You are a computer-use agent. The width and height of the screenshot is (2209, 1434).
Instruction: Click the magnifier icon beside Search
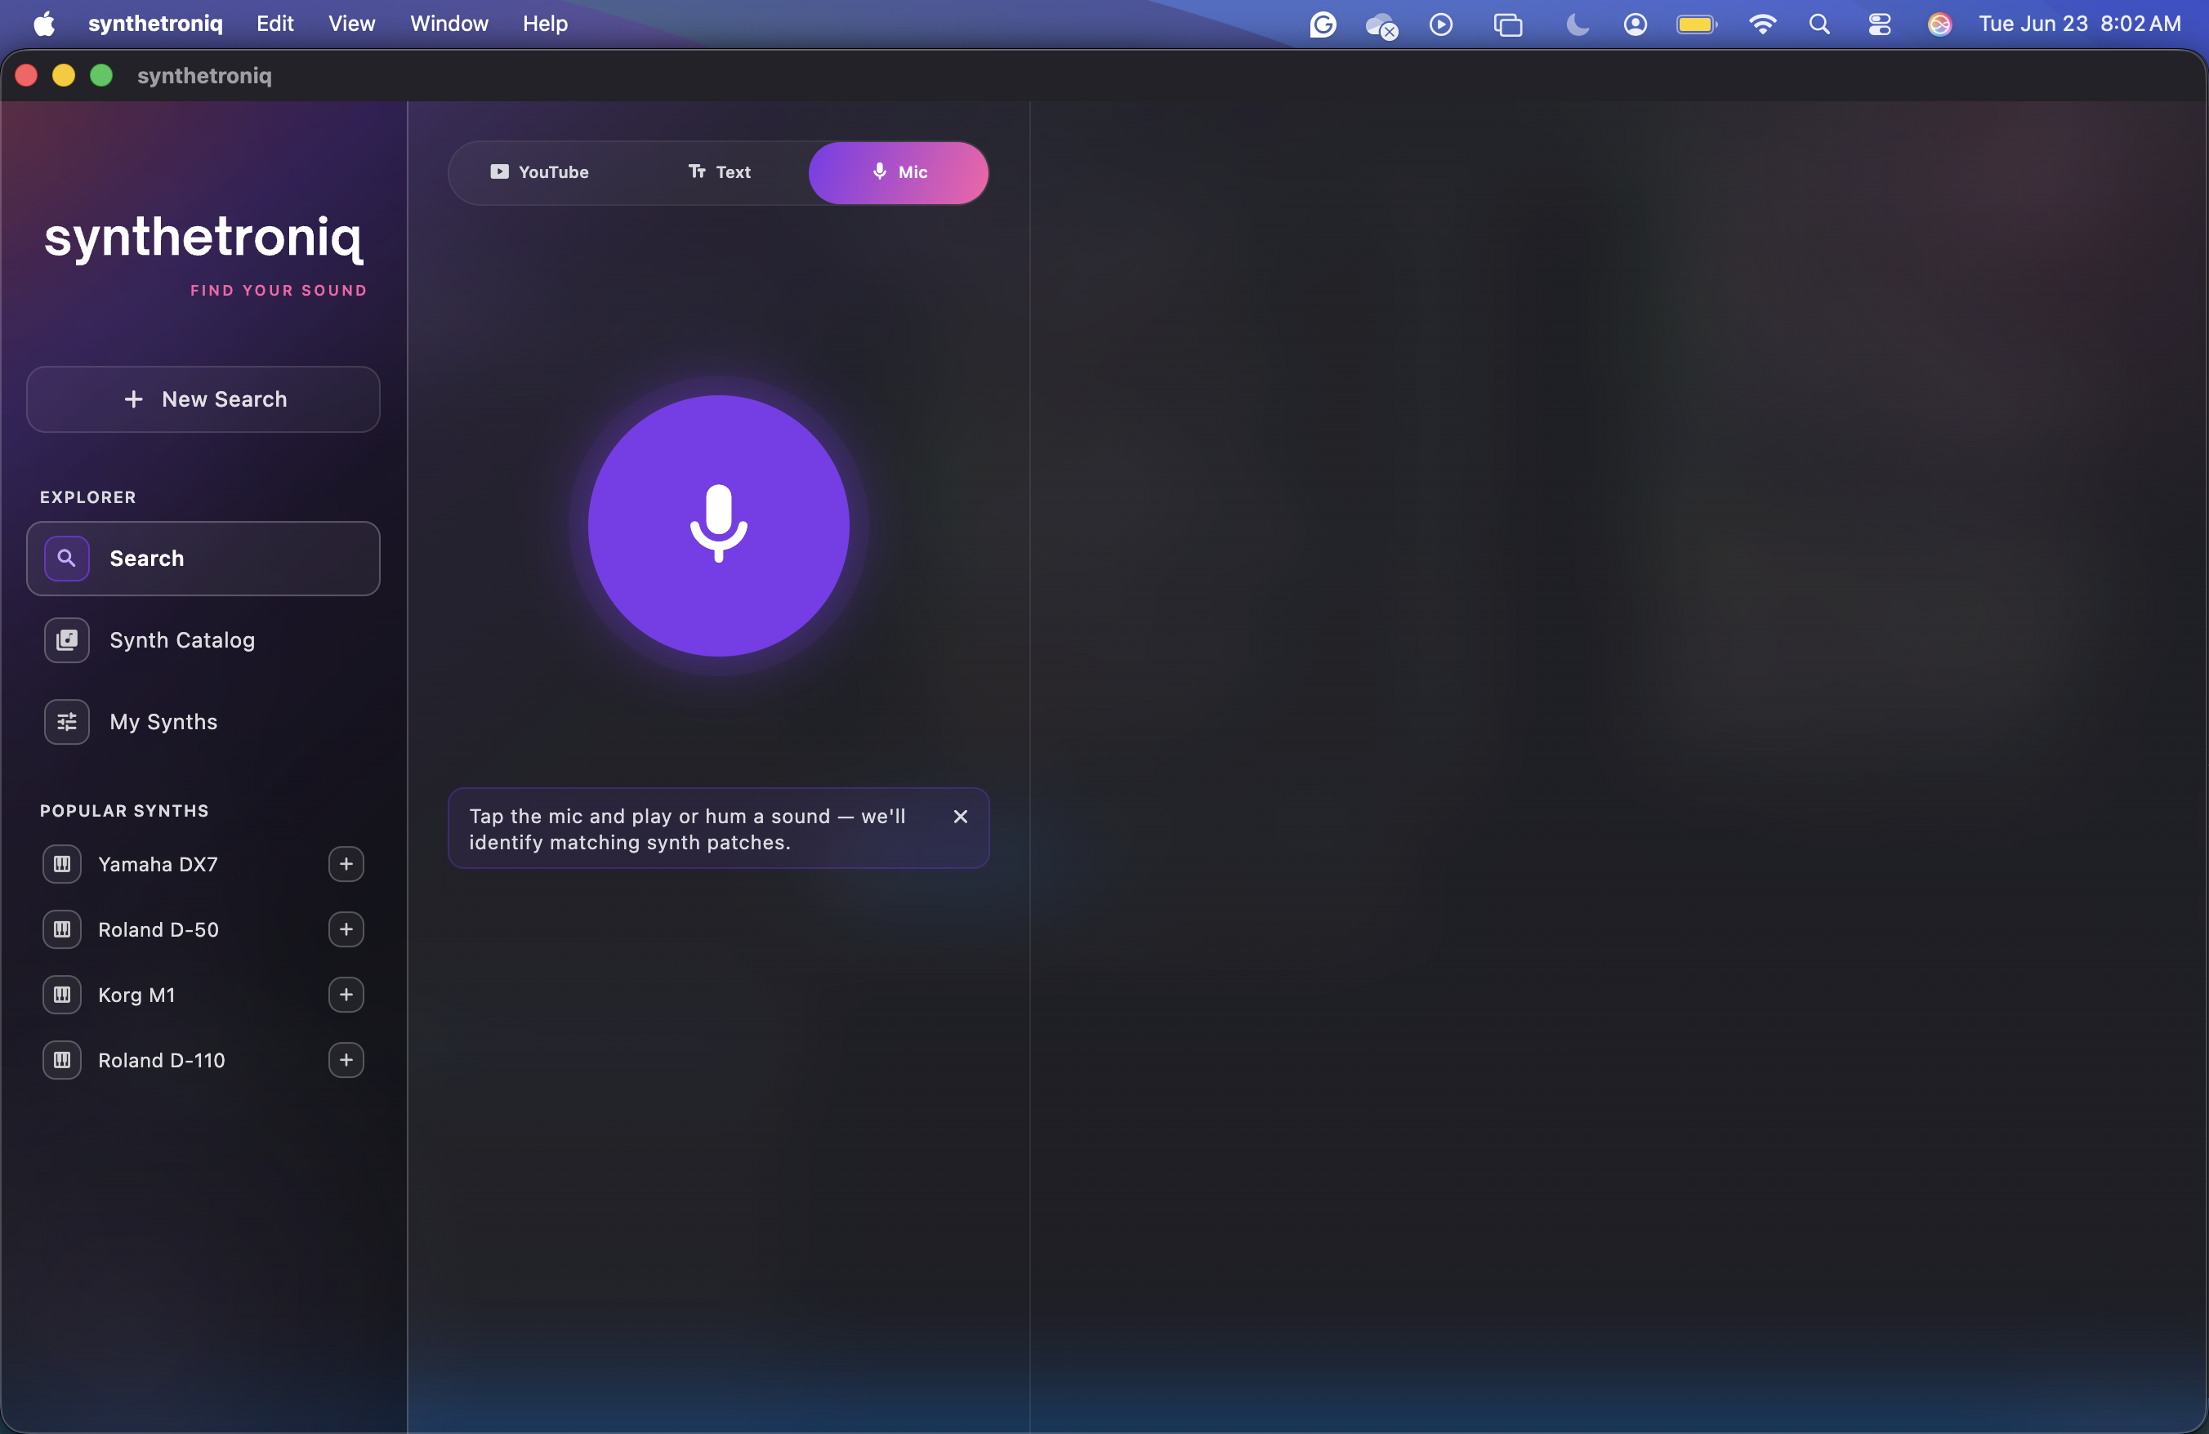(67, 559)
